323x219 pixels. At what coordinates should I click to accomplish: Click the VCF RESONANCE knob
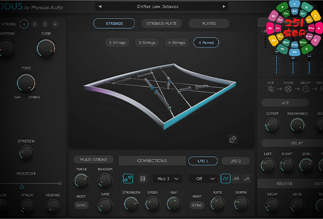point(298,125)
